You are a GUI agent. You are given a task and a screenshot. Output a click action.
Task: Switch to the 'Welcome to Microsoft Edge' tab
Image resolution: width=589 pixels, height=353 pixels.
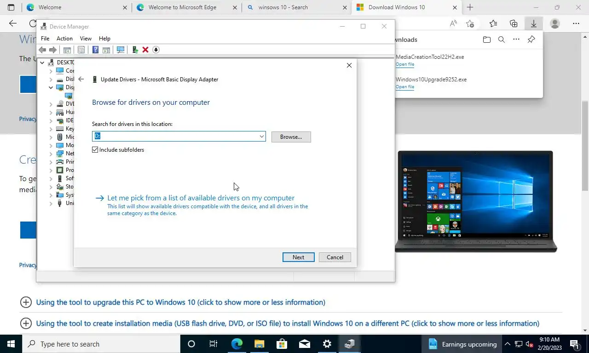click(x=186, y=7)
